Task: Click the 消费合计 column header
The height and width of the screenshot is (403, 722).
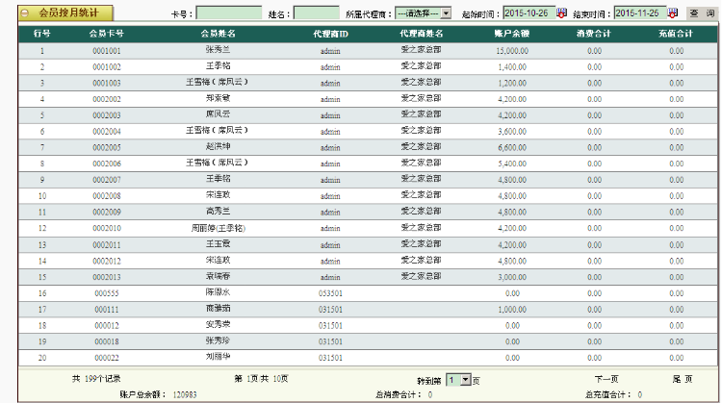Action: (x=594, y=34)
